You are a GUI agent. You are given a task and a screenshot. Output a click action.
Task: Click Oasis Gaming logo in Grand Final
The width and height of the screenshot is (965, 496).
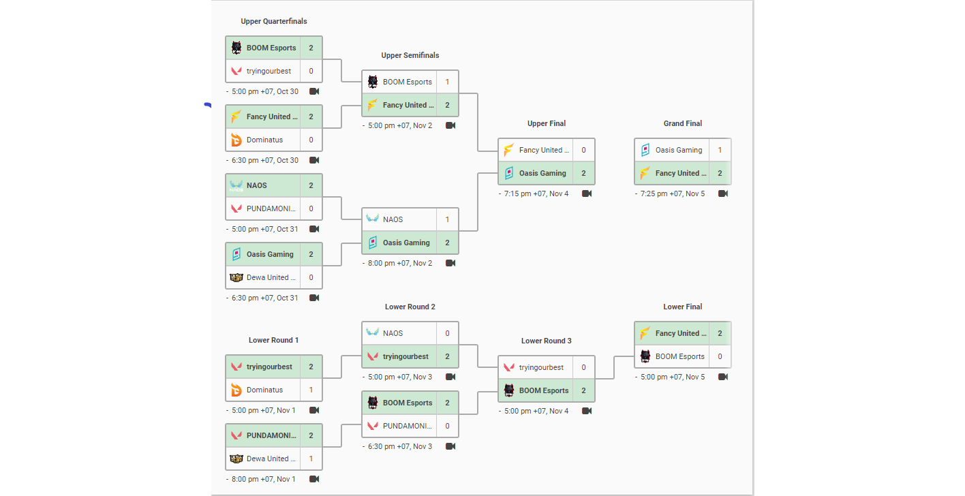click(645, 150)
